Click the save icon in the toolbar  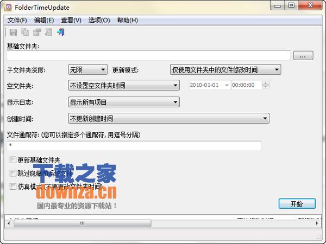13,32
